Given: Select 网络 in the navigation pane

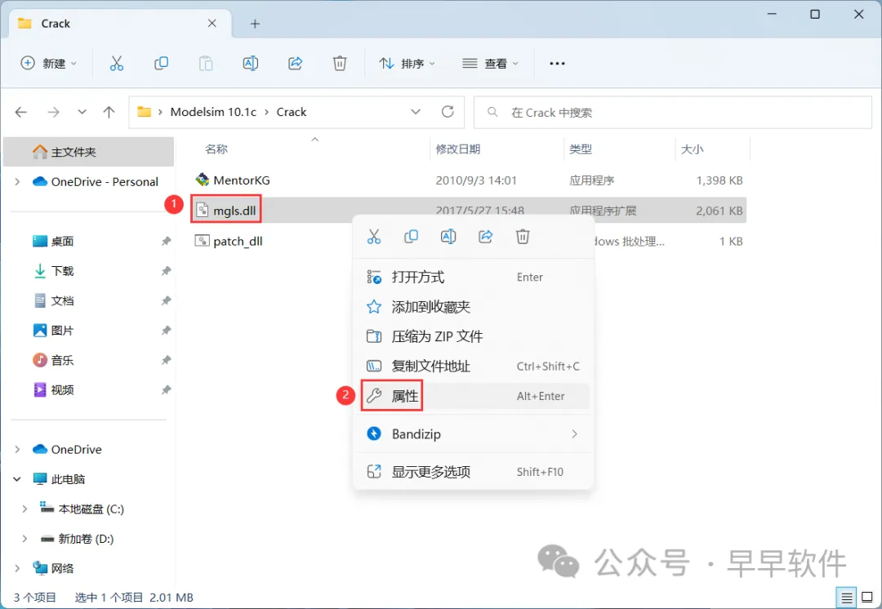Looking at the screenshot, I should pyautogui.click(x=53, y=568).
